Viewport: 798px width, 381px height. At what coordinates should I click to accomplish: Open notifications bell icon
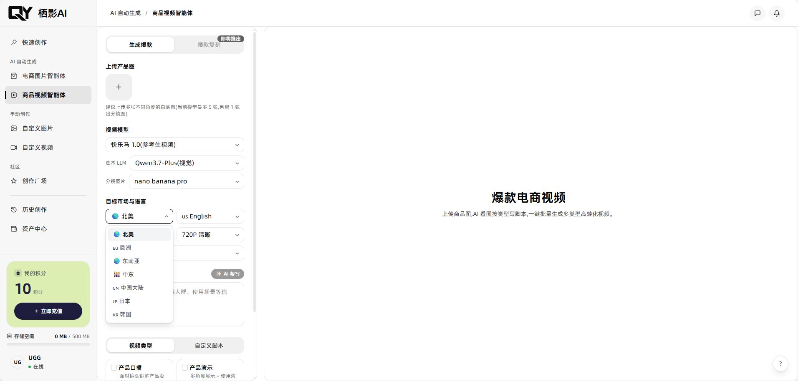click(x=777, y=13)
